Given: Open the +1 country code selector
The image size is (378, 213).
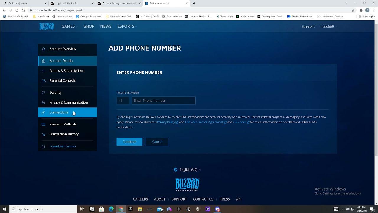Looking at the screenshot, I should coord(123,101).
